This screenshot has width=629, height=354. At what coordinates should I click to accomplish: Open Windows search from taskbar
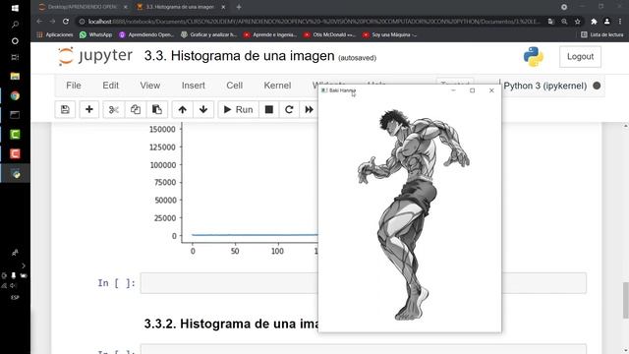[x=15, y=25]
